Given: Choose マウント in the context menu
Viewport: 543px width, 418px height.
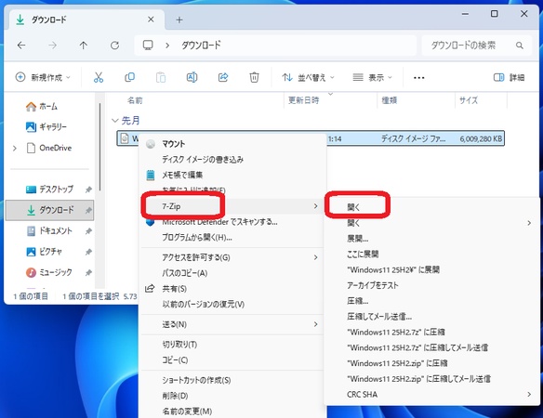Looking at the screenshot, I should point(232,144).
